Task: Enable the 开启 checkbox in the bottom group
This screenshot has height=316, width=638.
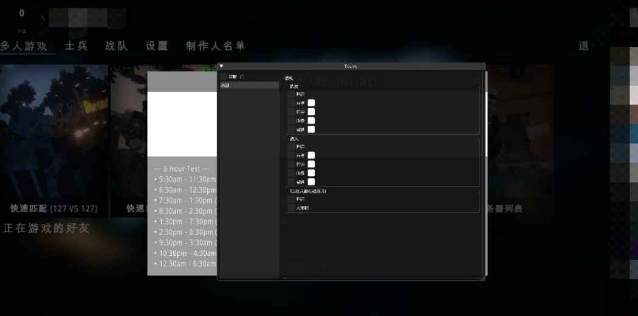Action: point(291,199)
